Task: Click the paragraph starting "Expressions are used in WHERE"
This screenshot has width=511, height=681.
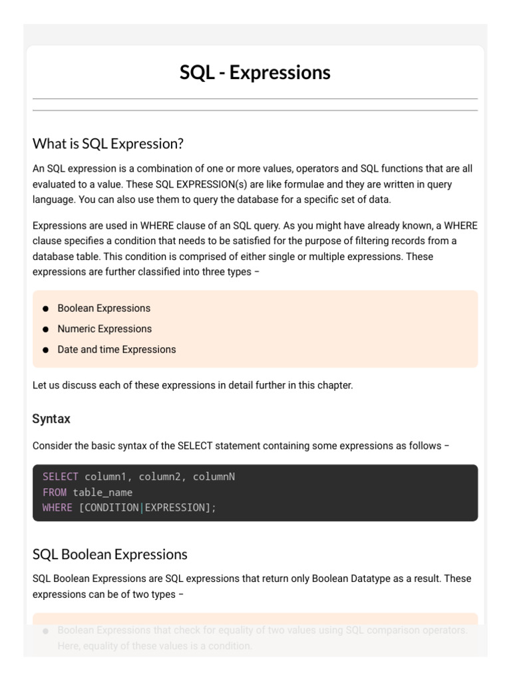Action: click(x=255, y=249)
